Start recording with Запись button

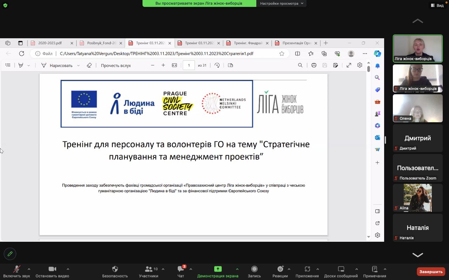tap(254, 271)
